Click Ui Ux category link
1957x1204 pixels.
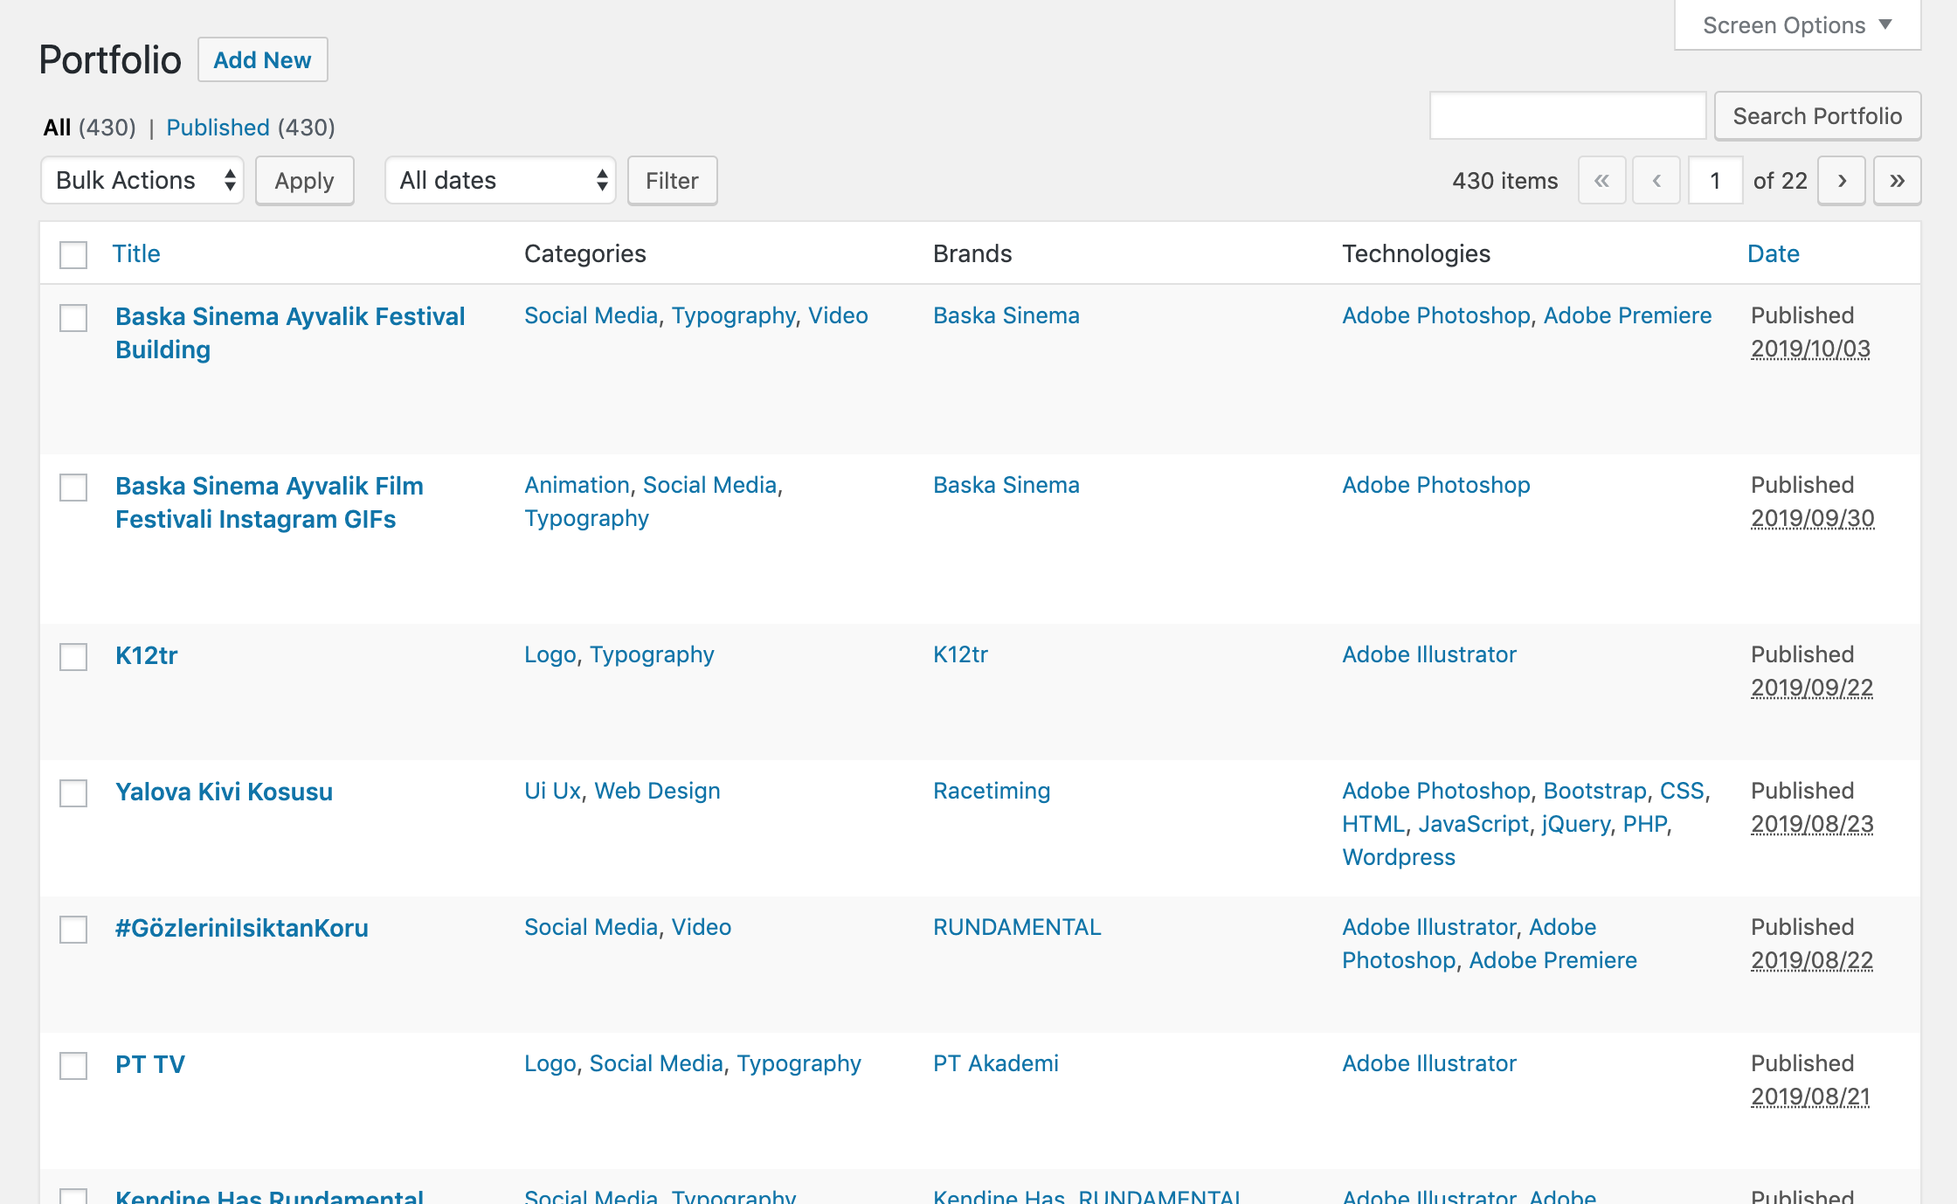(552, 791)
